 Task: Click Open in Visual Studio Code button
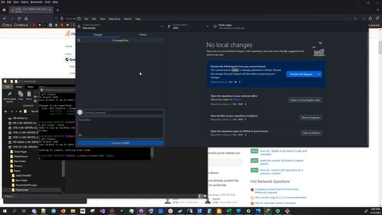(x=305, y=100)
